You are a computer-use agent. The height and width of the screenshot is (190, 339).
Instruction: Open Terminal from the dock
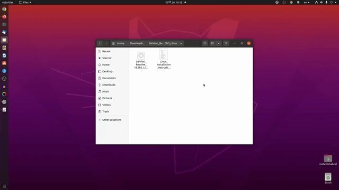pos(4,24)
